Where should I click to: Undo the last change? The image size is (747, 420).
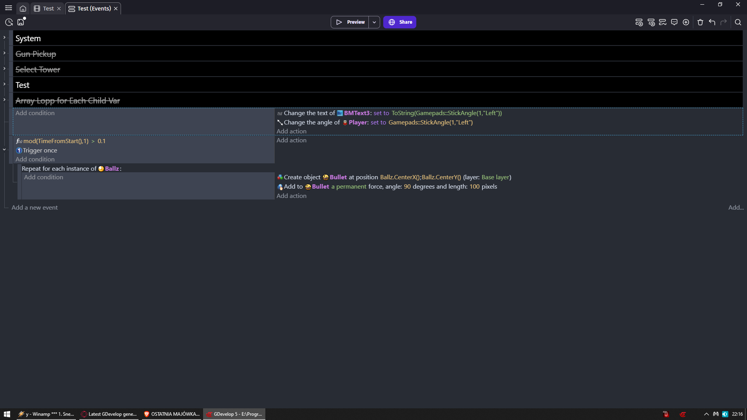pos(712,22)
